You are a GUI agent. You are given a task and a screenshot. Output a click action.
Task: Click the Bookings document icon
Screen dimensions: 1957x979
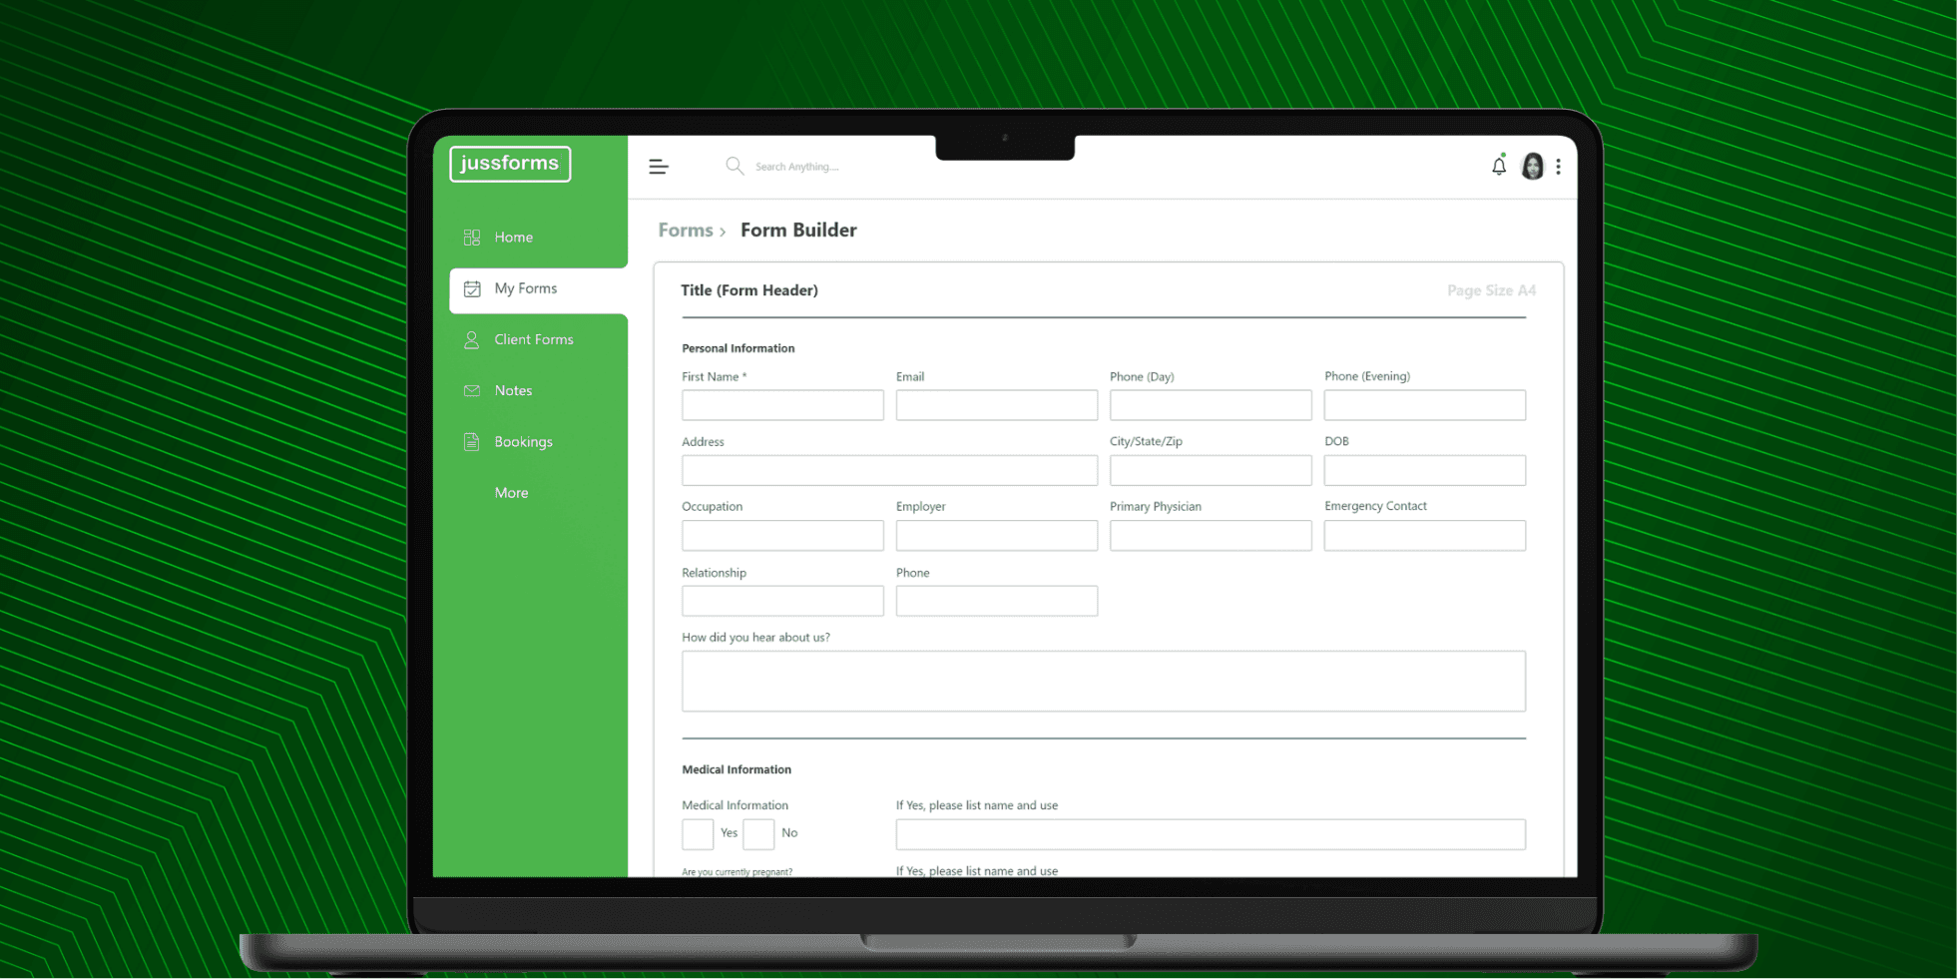point(472,442)
